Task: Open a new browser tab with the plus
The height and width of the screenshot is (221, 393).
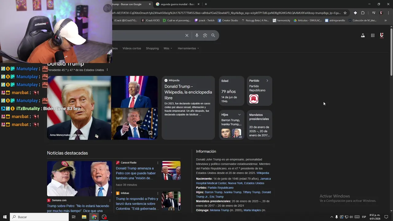Action: [206, 4]
